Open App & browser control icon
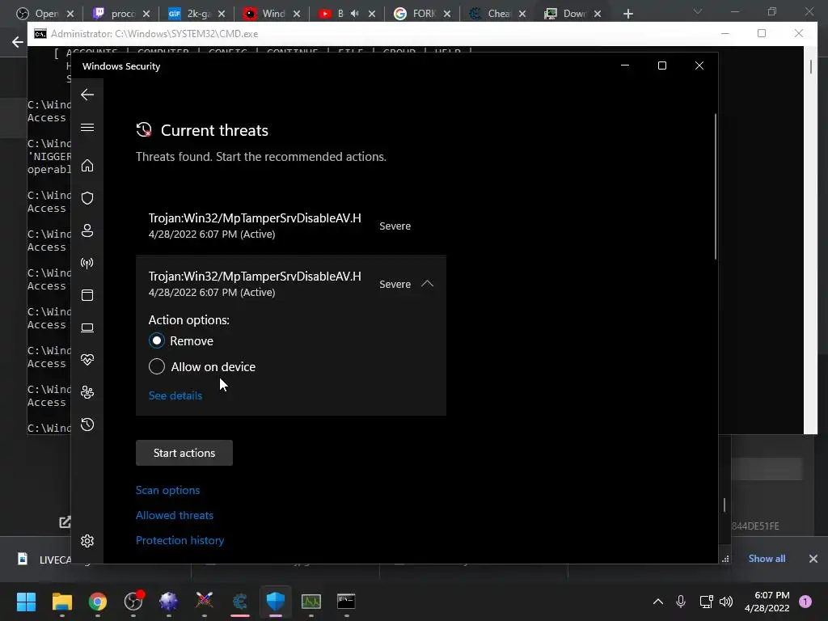The height and width of the screenshot is (621, 828). click(x=87, y=295)
